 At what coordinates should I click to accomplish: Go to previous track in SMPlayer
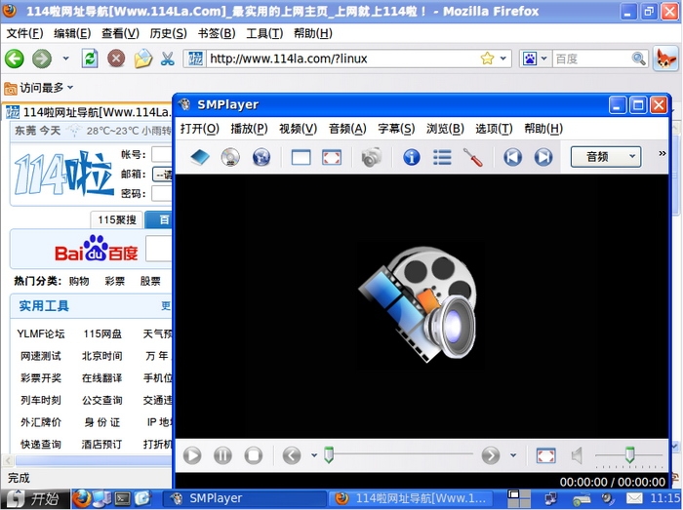(x=512, y=157)
